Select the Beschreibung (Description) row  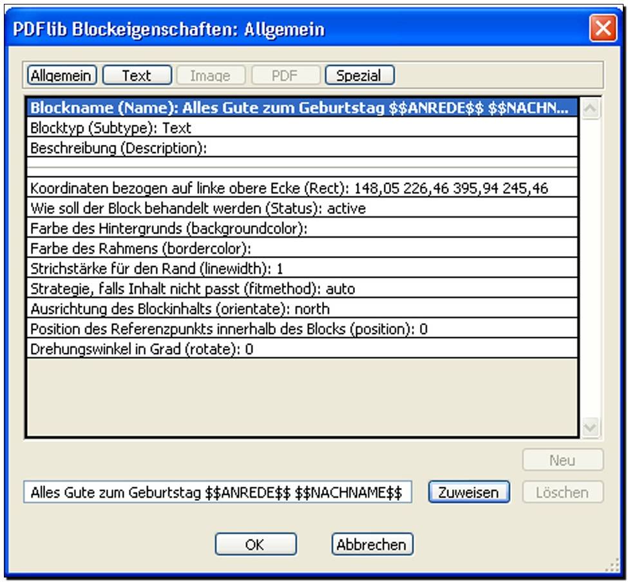coord(302,147)
